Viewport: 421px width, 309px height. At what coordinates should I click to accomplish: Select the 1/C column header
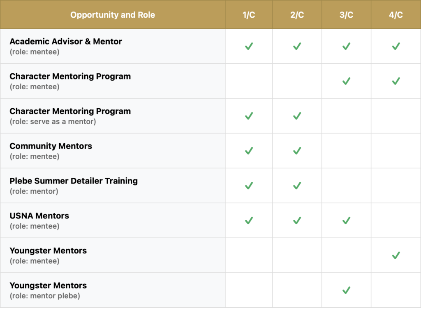point(249,15)
